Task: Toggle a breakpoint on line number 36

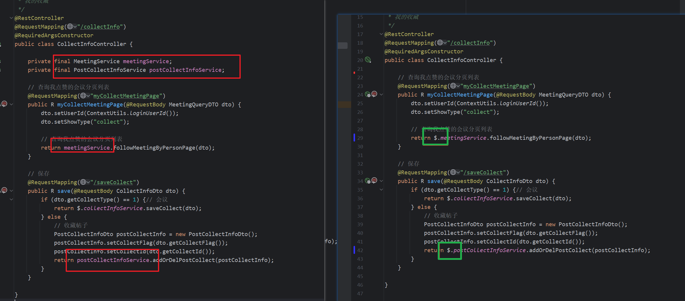Action: click(360, 198)
